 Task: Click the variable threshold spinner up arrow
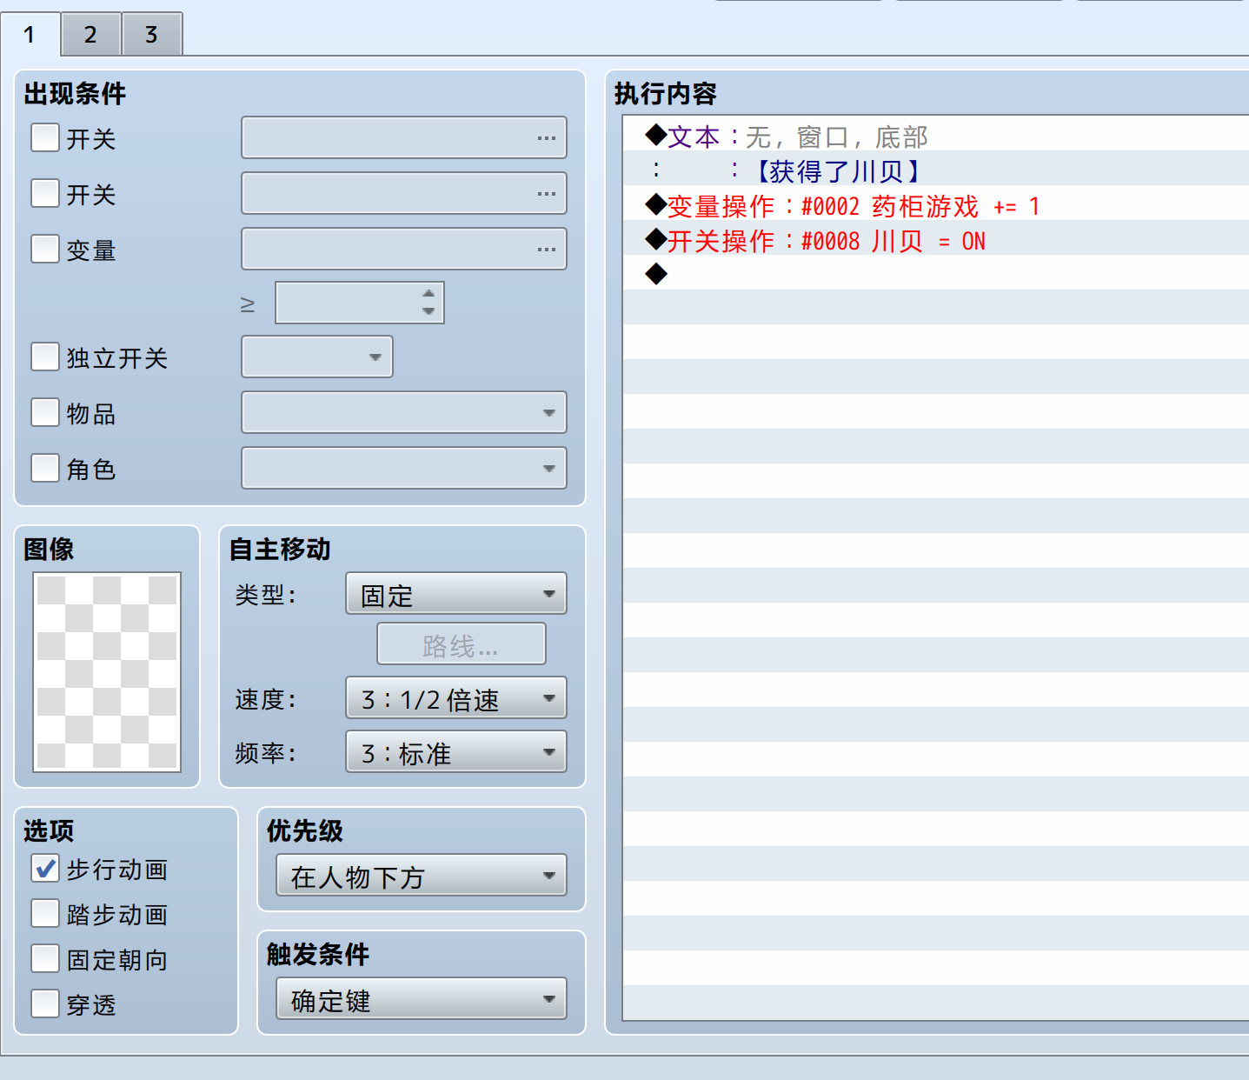(429, 294)
